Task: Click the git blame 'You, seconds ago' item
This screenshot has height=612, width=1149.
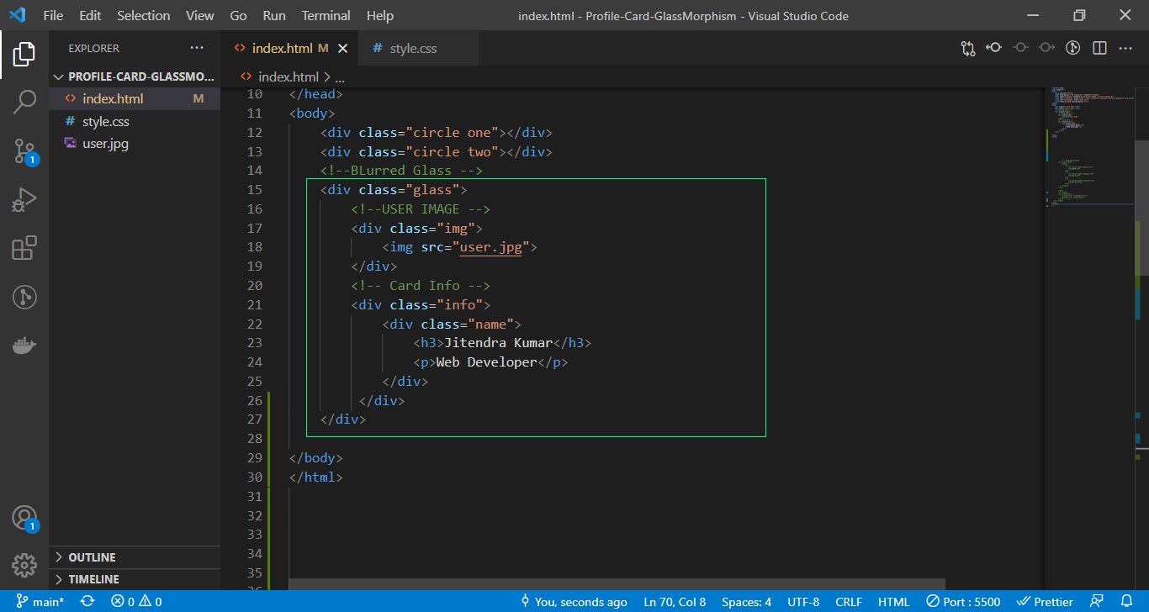Action: point(574,602)
